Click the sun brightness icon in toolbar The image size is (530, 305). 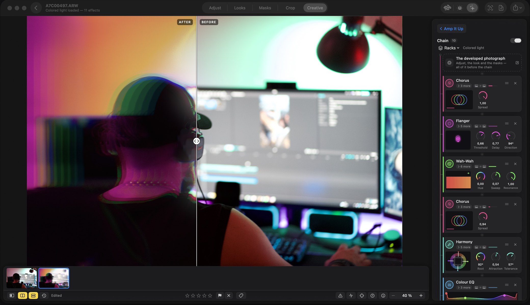[x=460, y=8]
